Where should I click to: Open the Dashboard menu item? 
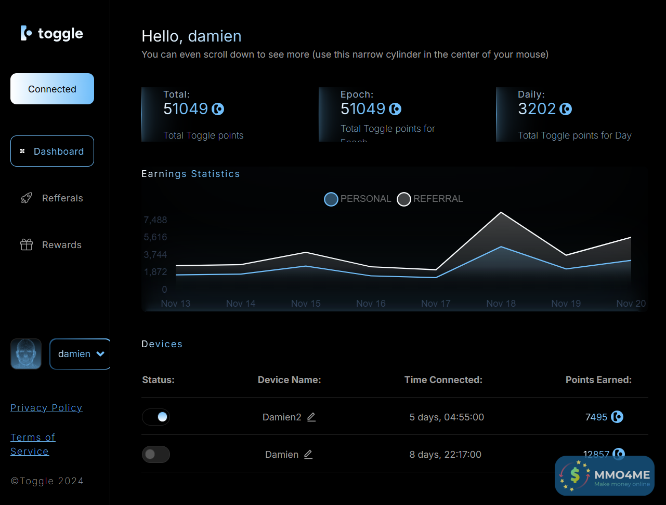coord(52,151)
